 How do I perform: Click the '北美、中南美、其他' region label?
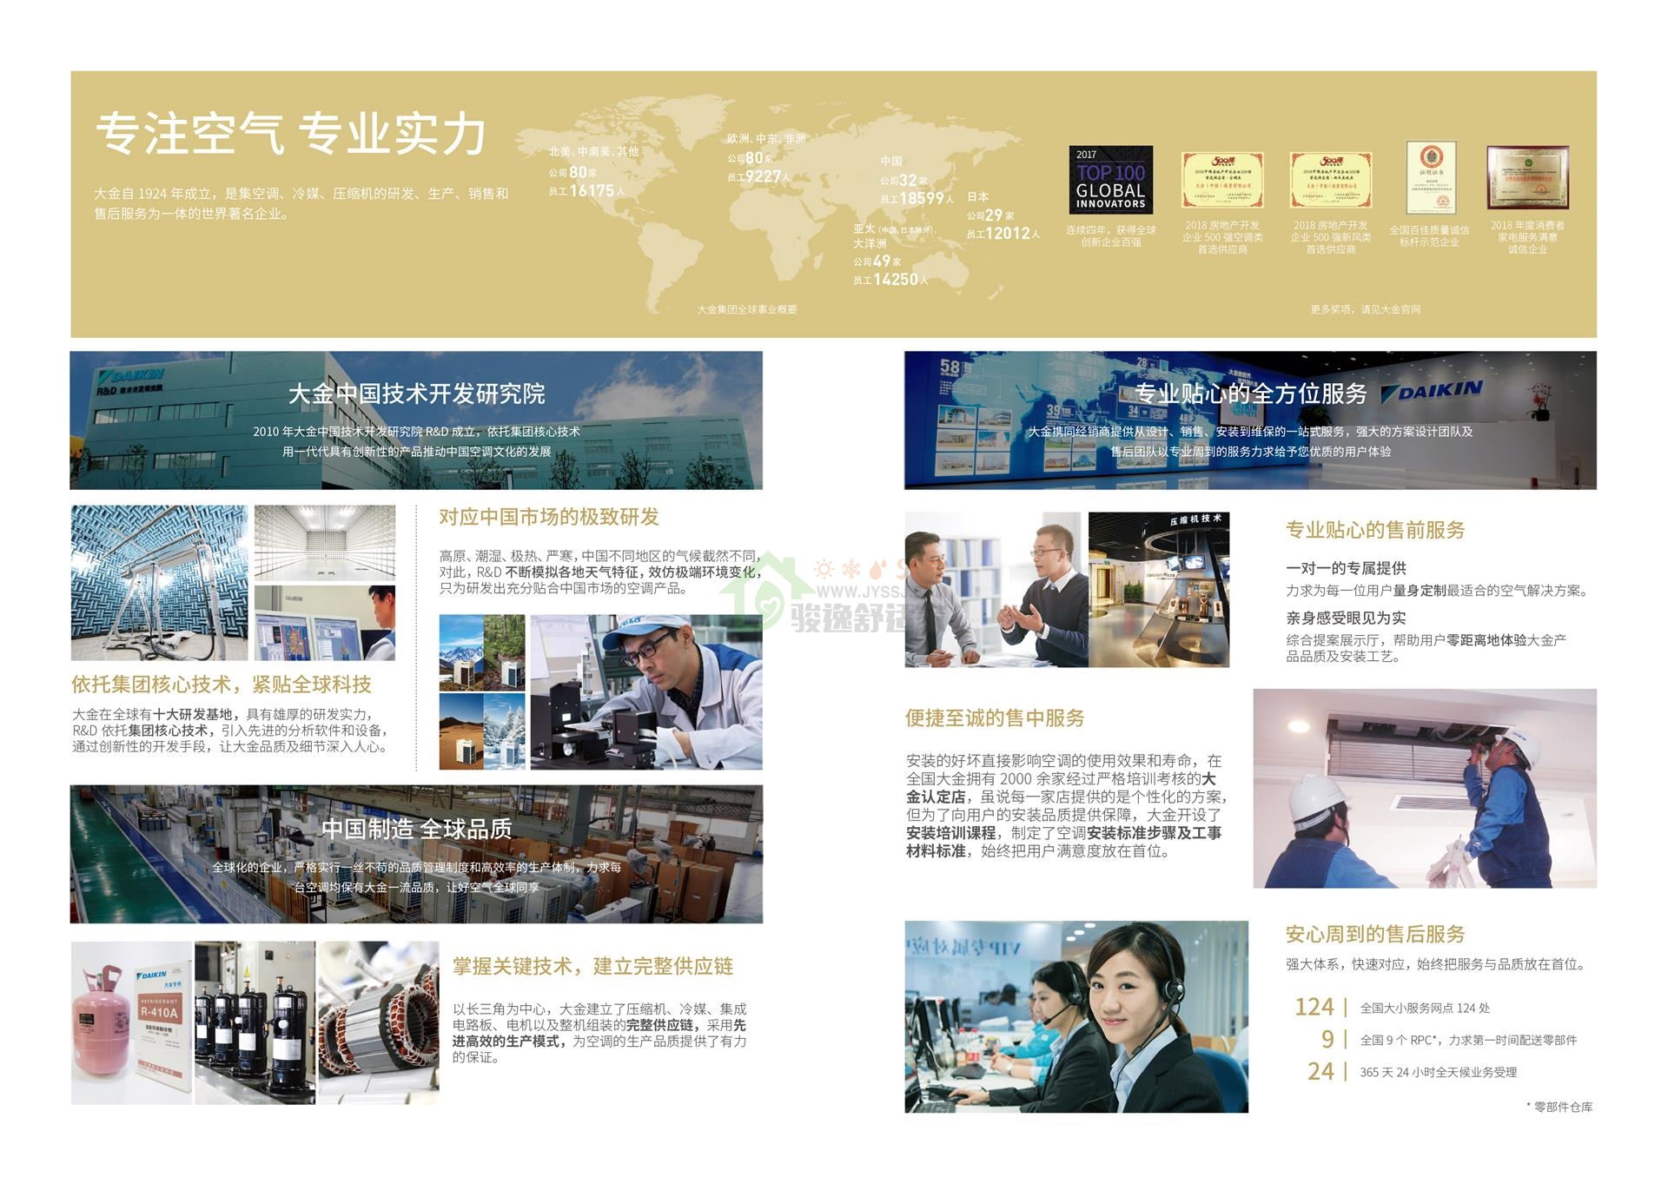tap(594, 152)
